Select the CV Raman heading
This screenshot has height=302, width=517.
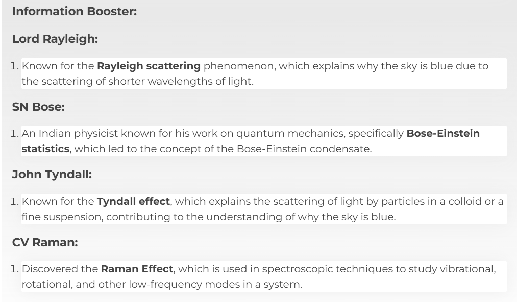pyautogui.click(x=45, y=242)
